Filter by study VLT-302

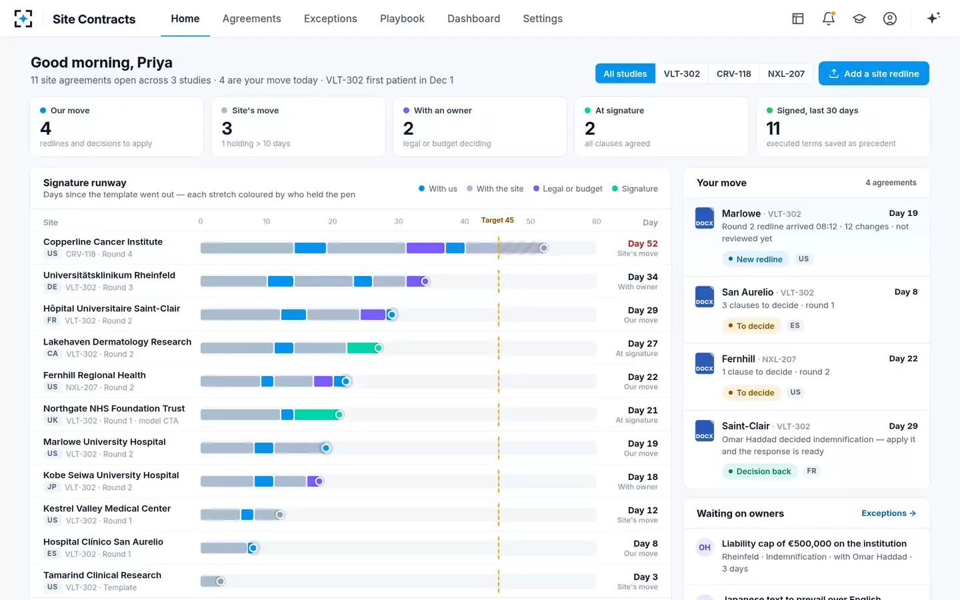tap(682, 73)
